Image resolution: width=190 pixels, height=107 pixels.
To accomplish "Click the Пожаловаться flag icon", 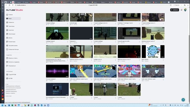I will click(7, 66).
